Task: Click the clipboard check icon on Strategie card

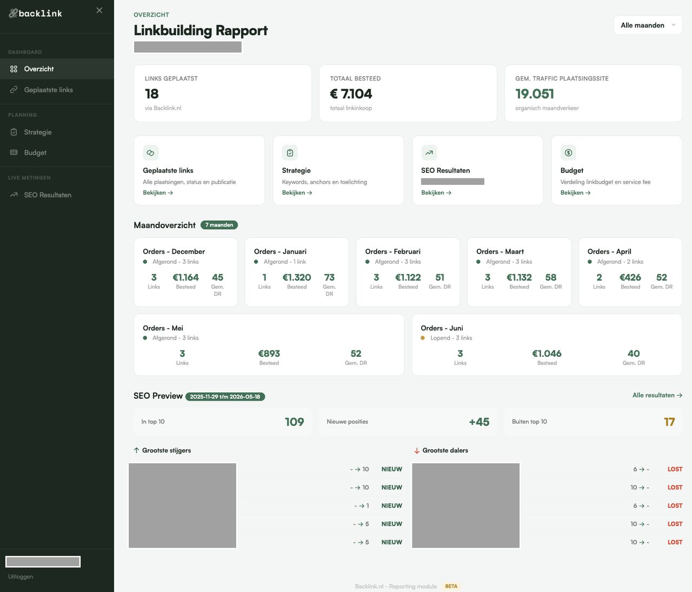Action: coord(290,153)
